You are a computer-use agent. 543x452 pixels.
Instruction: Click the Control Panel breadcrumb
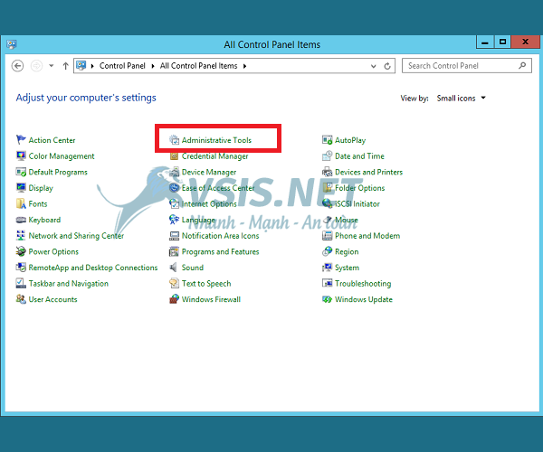122,66
